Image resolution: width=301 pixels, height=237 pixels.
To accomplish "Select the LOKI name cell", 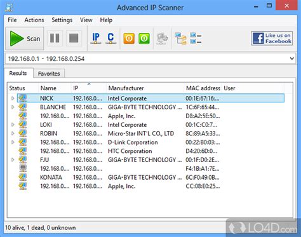I will click(x=46, y=125).
